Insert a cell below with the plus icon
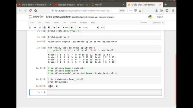Image resolution: width=193 pixels, height=108 pixels. click(x=35, y=28)
